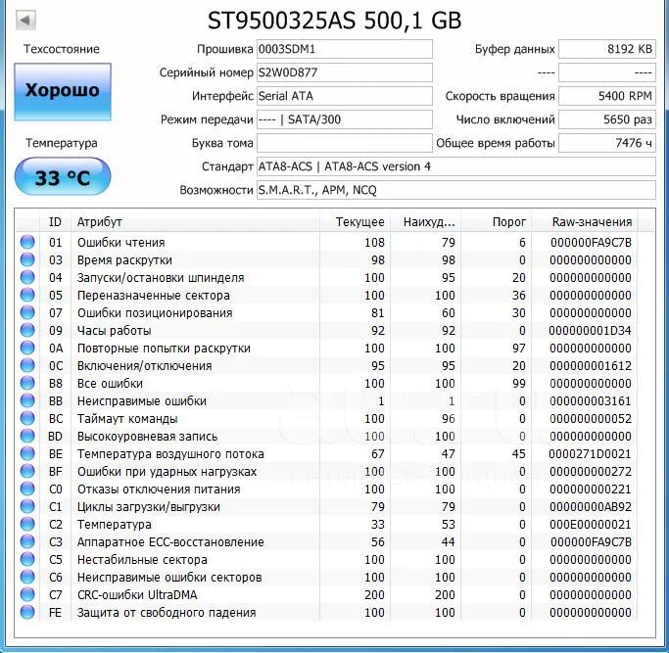Viewport: 669px width, 653px height.
Task: Click the Наихуд... column header
Action: pos(425,222)
